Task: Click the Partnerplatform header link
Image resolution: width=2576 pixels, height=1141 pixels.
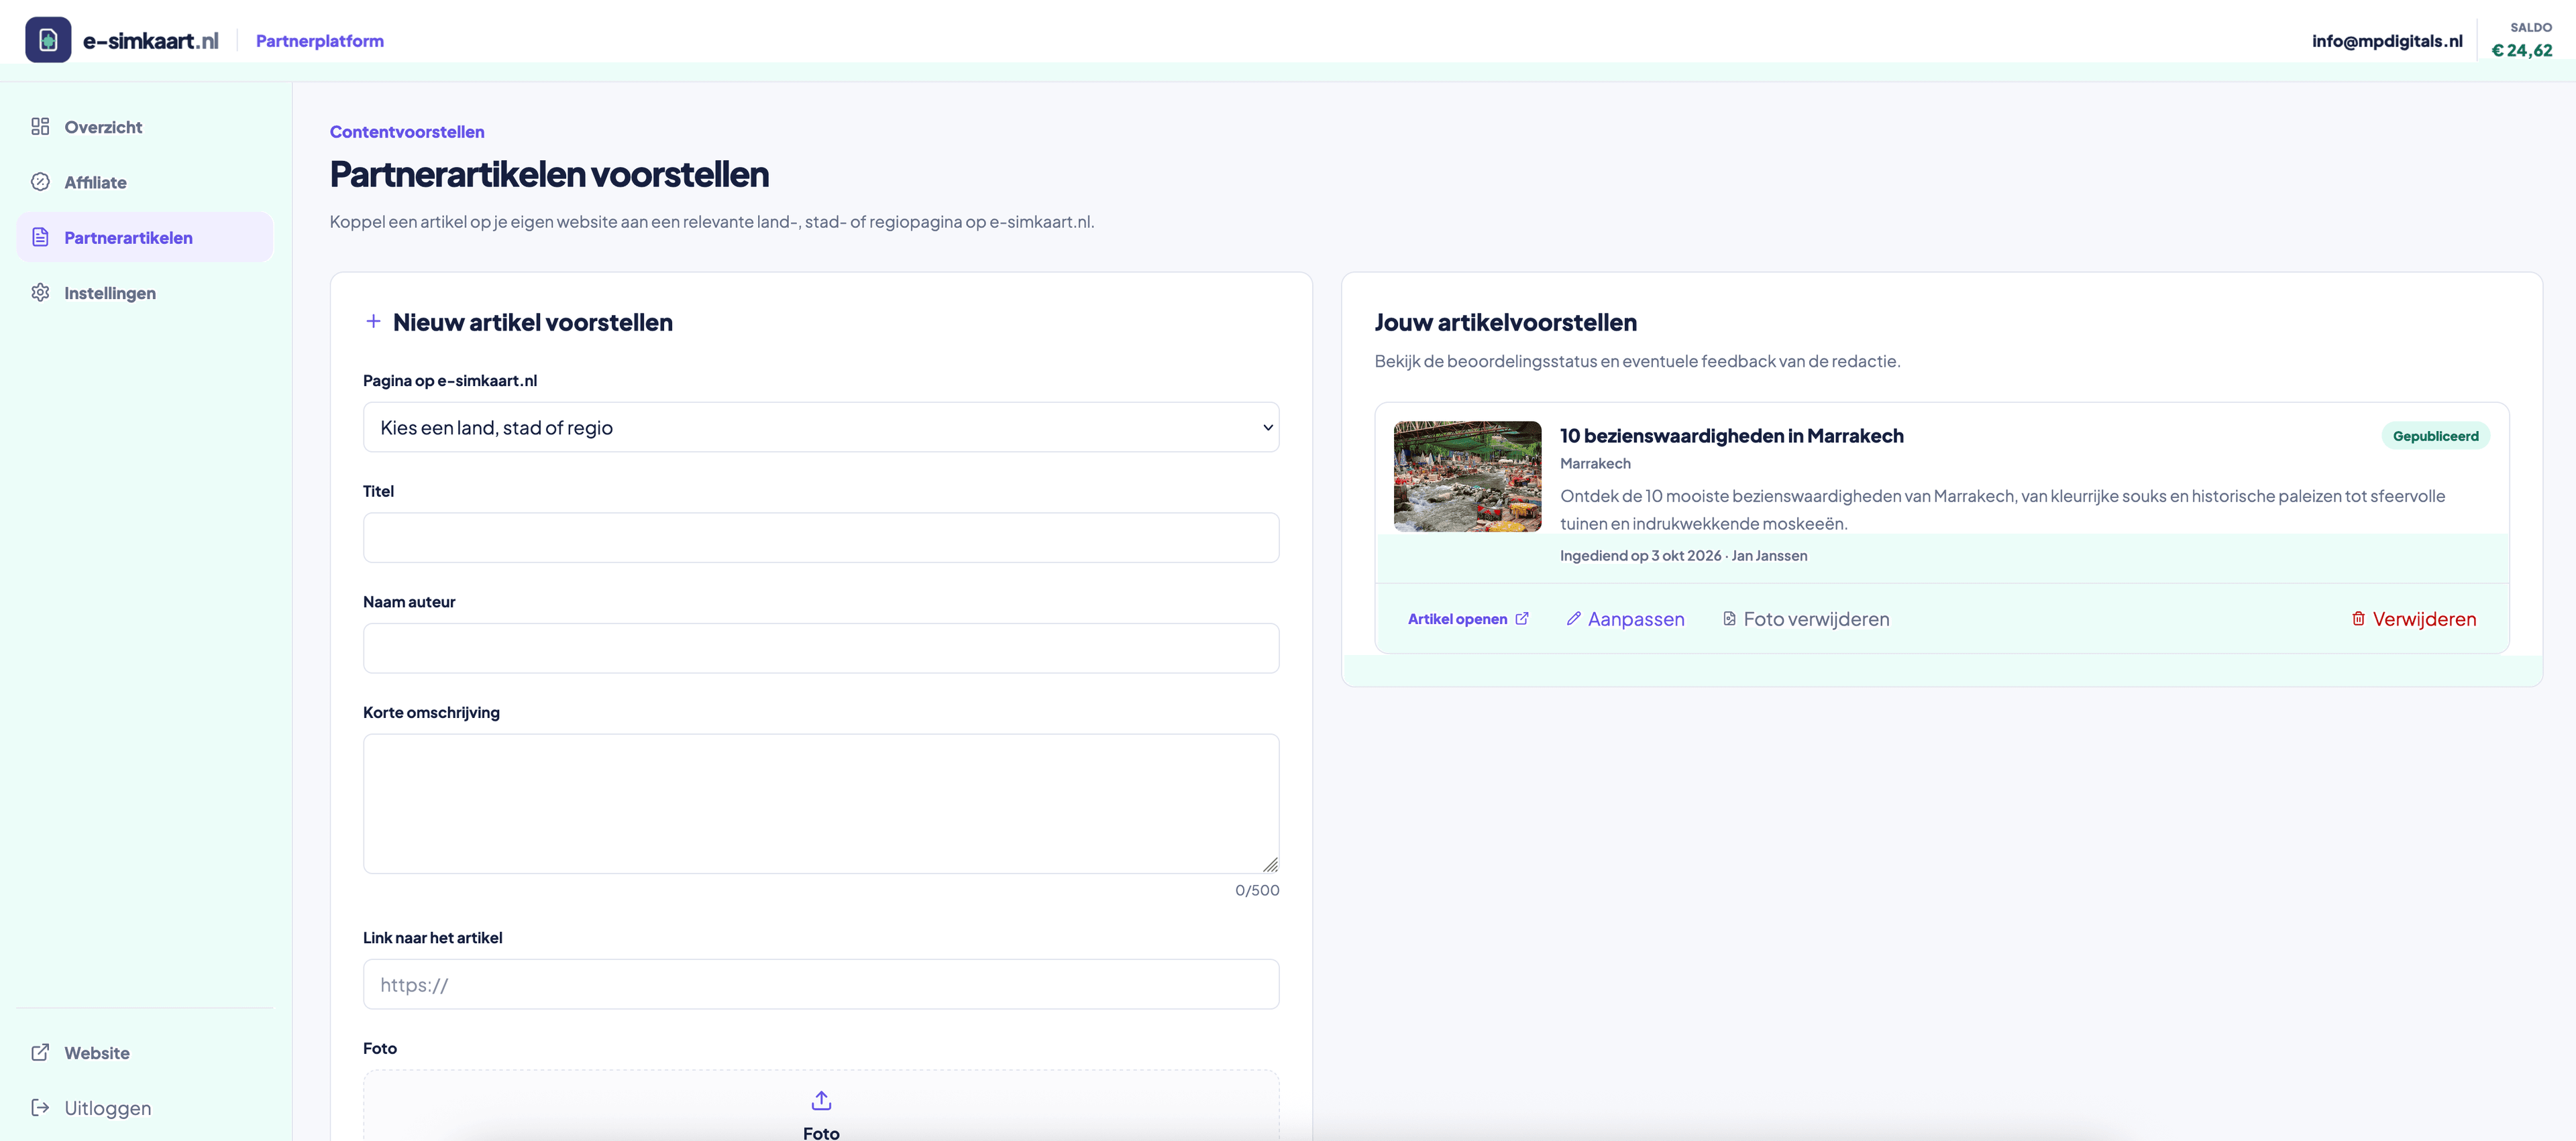Action: pyautogui.click(x=320, y=41)
